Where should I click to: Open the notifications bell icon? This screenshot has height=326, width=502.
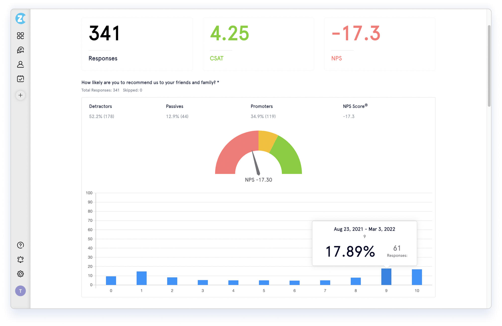point(20,259)
